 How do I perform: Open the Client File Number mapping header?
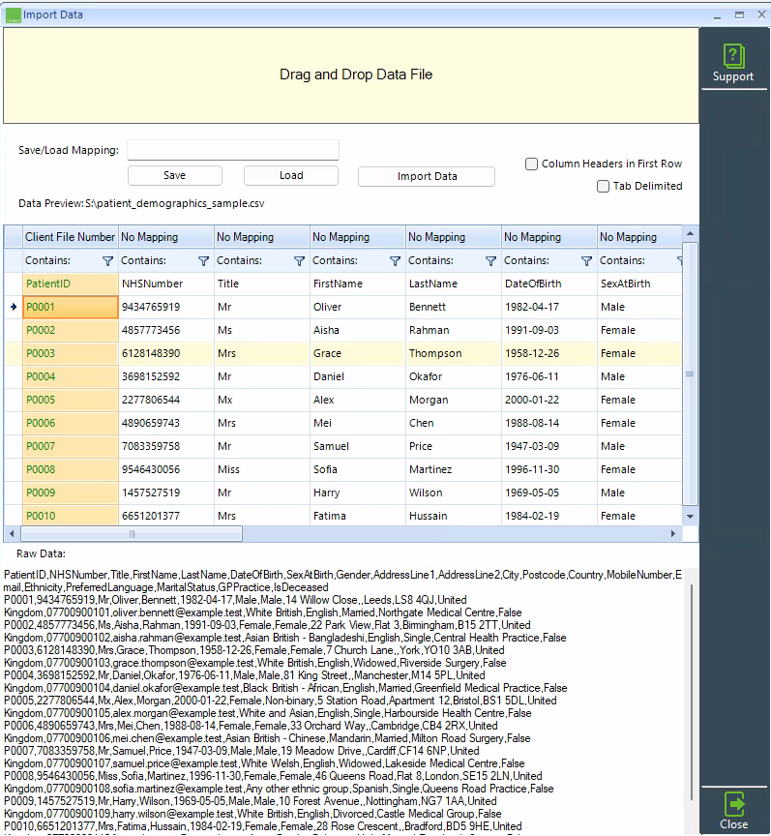point(70,237)
